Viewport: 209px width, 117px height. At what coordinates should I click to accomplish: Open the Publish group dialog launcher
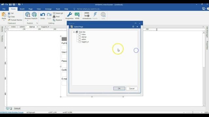[x=37, y=23]
